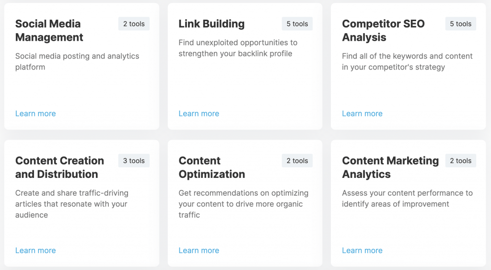
Task: Click the 5 tools badge on Link Building
Action: pyautogui.click(x=297, y=24)
